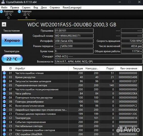143x136 pixels.
Task: Click status orb for Часы работы row
Action: (4, 93)
